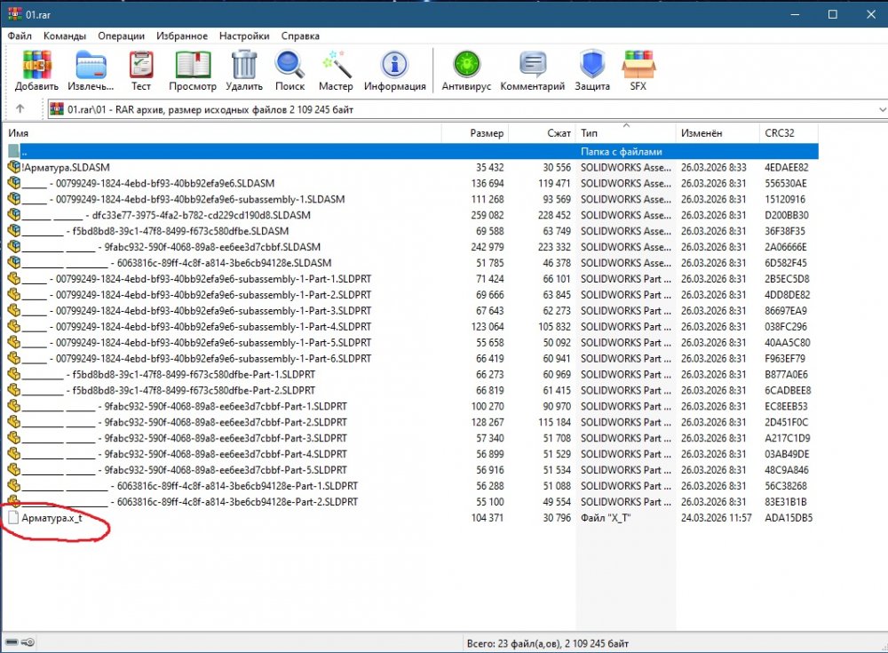The width and height of the screenshot is (888, 653).
Task: Select 9fabc932 Part-2.SLDPRT file
Action: pos(185,422)
